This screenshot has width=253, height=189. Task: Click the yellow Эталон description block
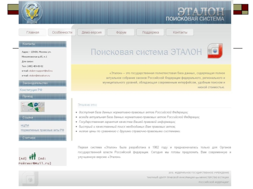(151, 78)
